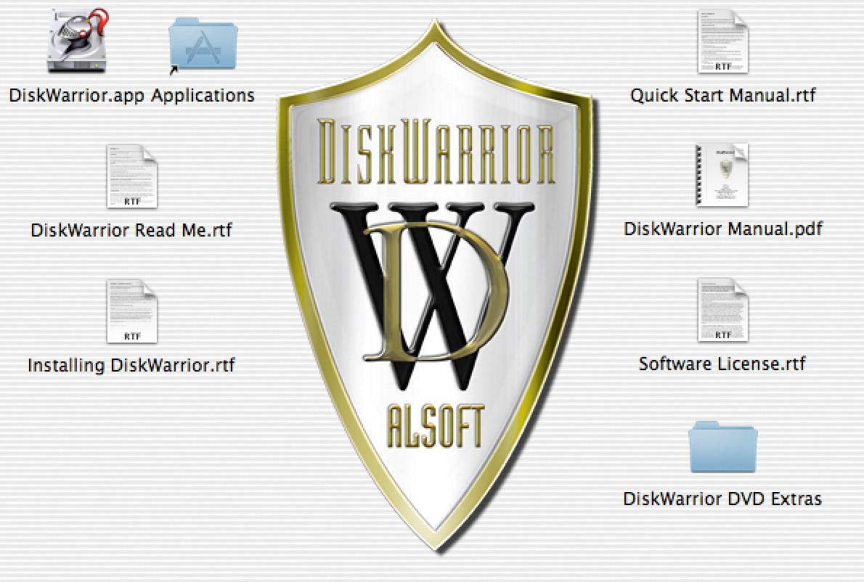This screenshot has width=864, height=582.
Task: Open the Applications folder alias icon
Action: pyautogui.click(x=203, y=44)
